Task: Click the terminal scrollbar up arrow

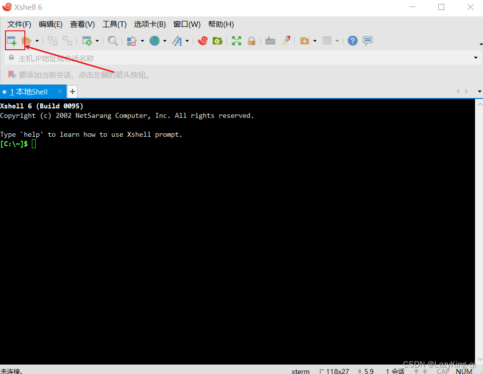Action: pyautogui.click(x=480, y=104)
